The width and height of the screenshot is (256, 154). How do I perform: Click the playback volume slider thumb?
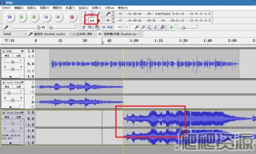pos(51,28)
